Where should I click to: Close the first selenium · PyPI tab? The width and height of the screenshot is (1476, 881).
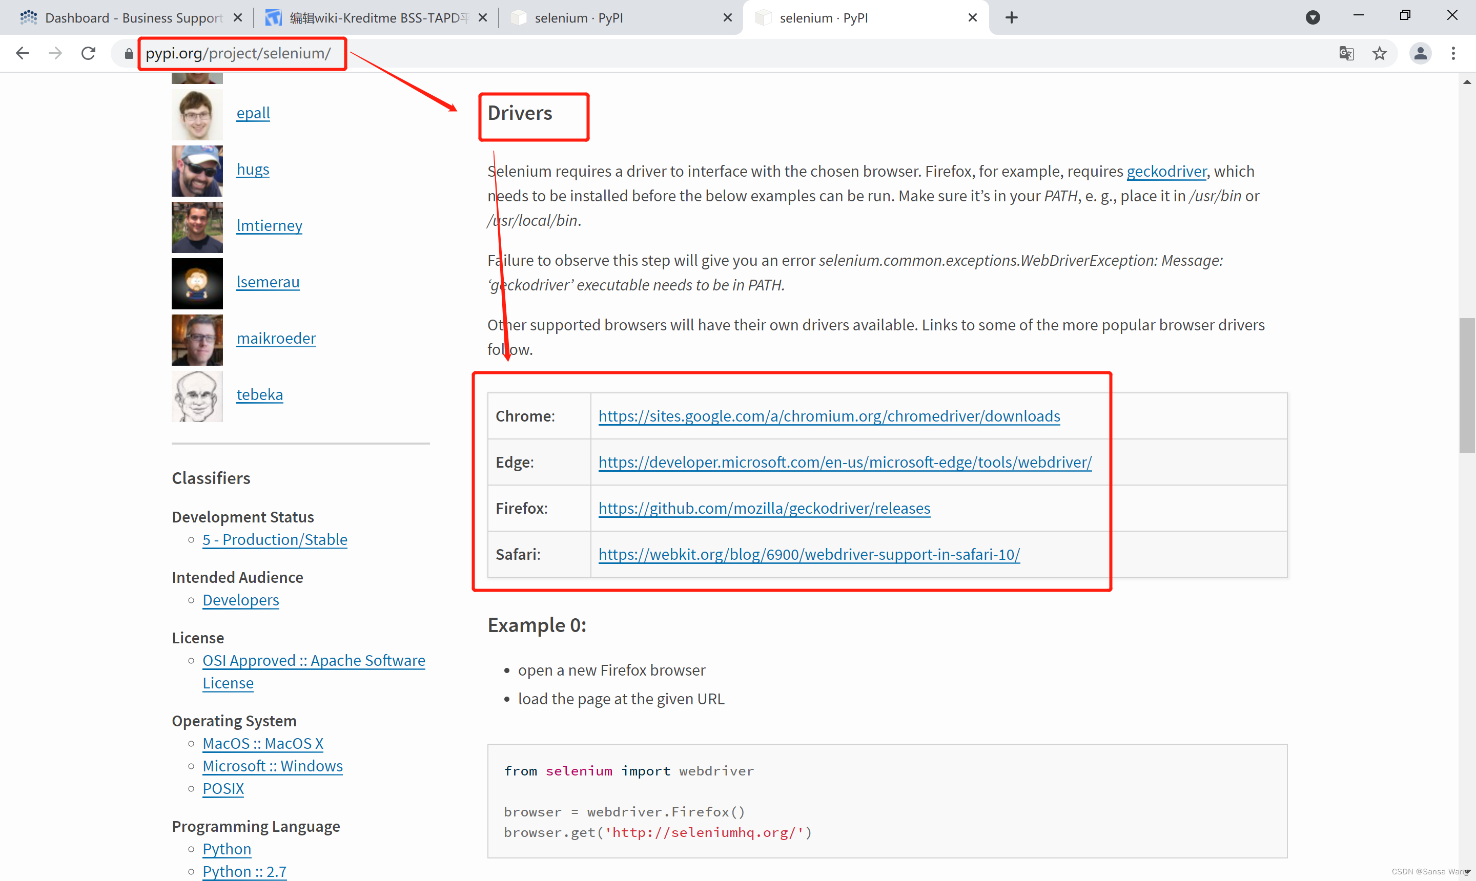[728, 18]
